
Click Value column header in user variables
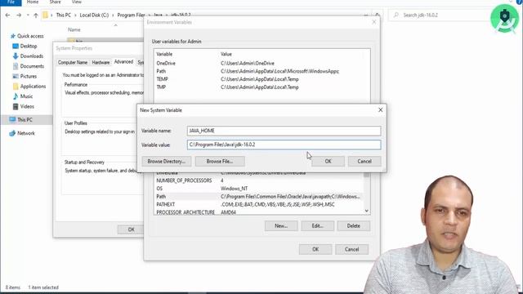pyautogui.click(x=226, y=54)
